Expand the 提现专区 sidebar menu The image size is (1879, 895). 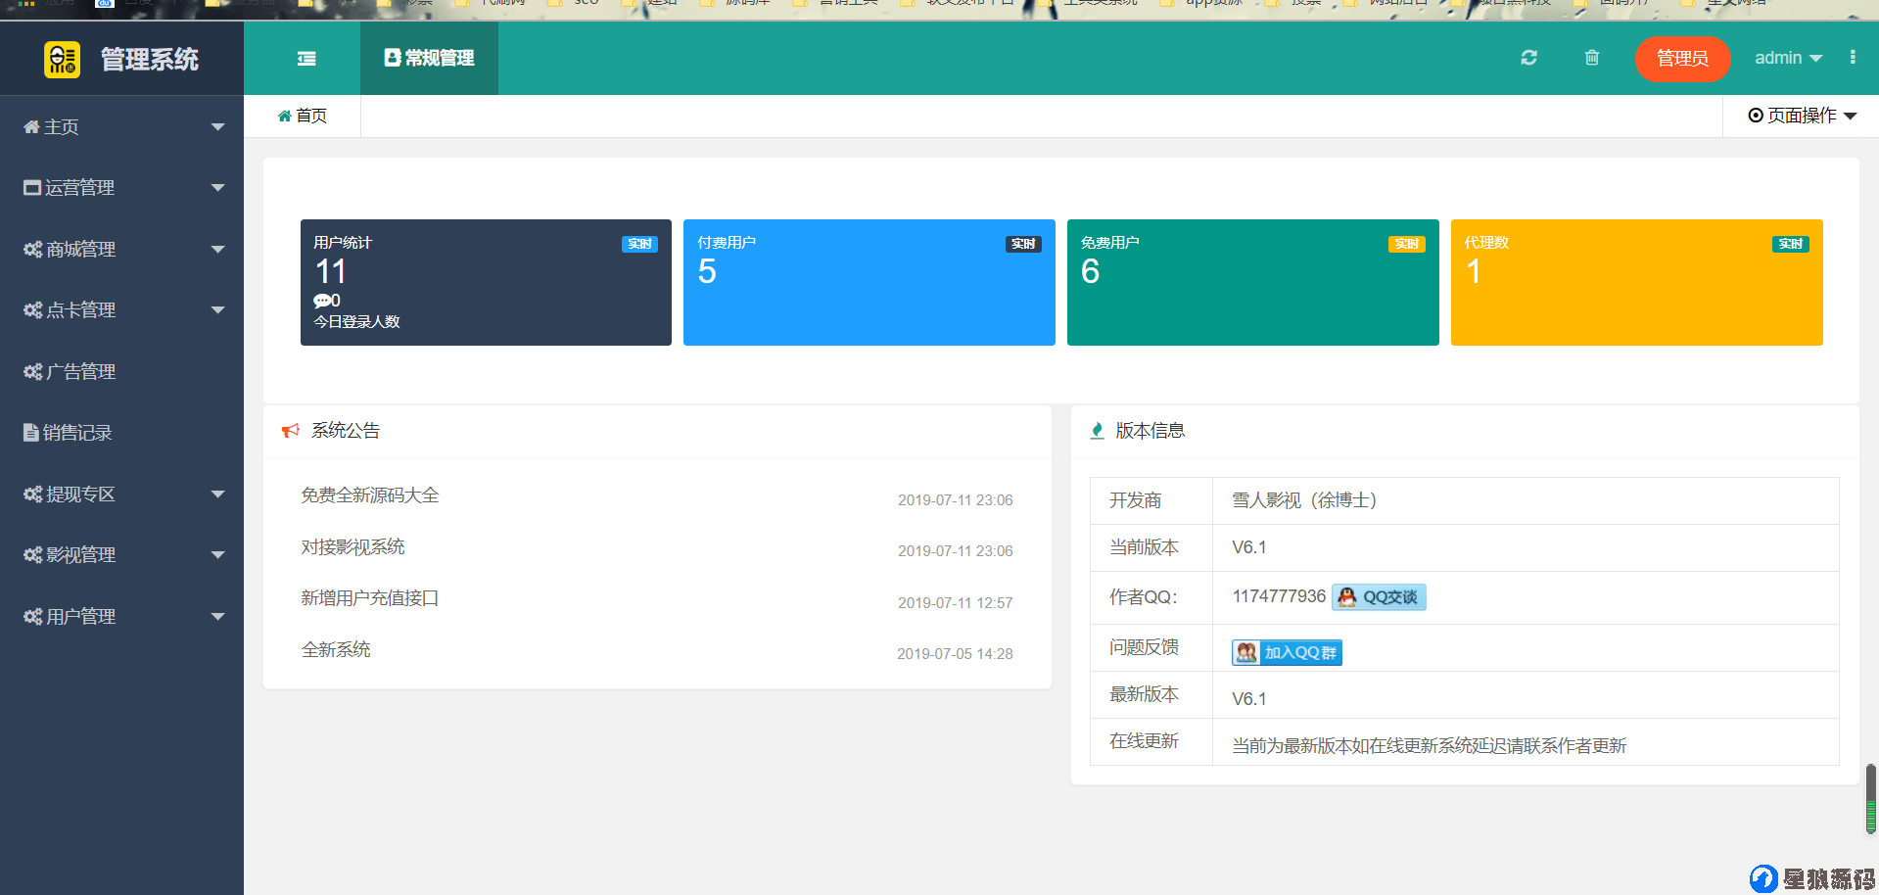tap(121, 495)
